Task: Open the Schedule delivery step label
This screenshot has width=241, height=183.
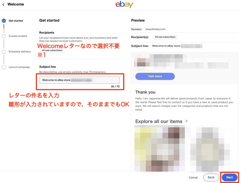Action: (x=20, y=52)
